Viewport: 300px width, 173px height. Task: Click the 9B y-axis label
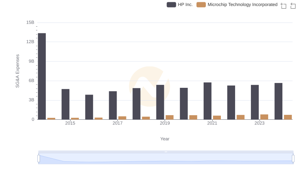31,61
